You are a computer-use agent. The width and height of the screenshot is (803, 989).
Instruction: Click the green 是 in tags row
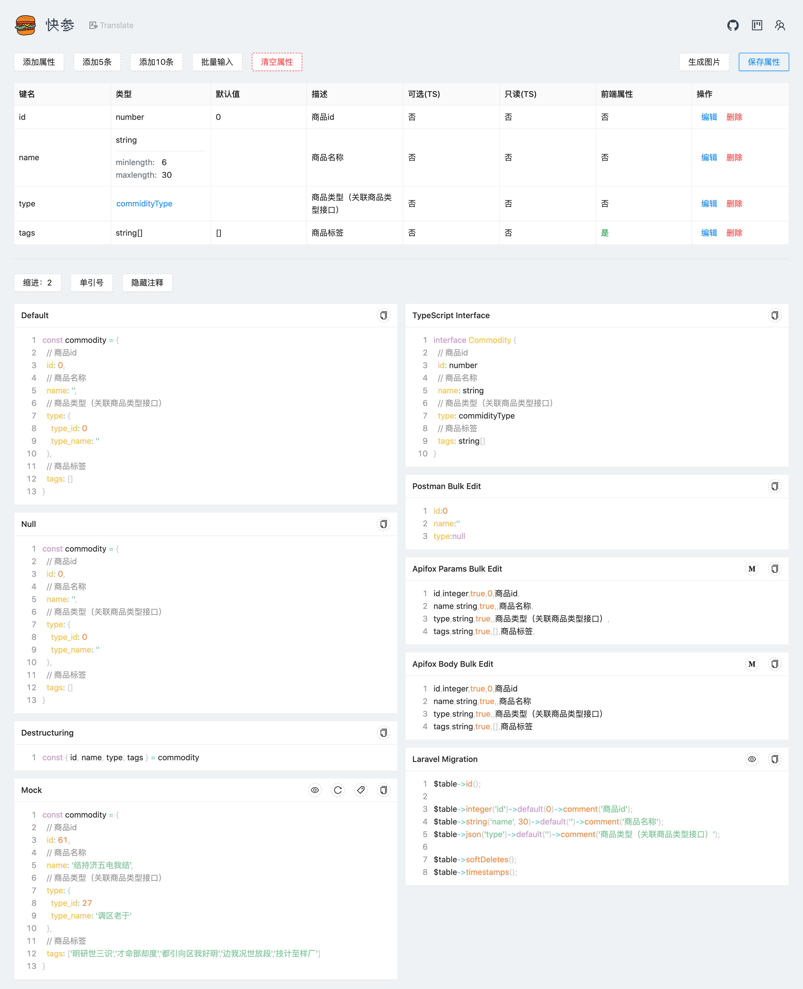point(605,232)
